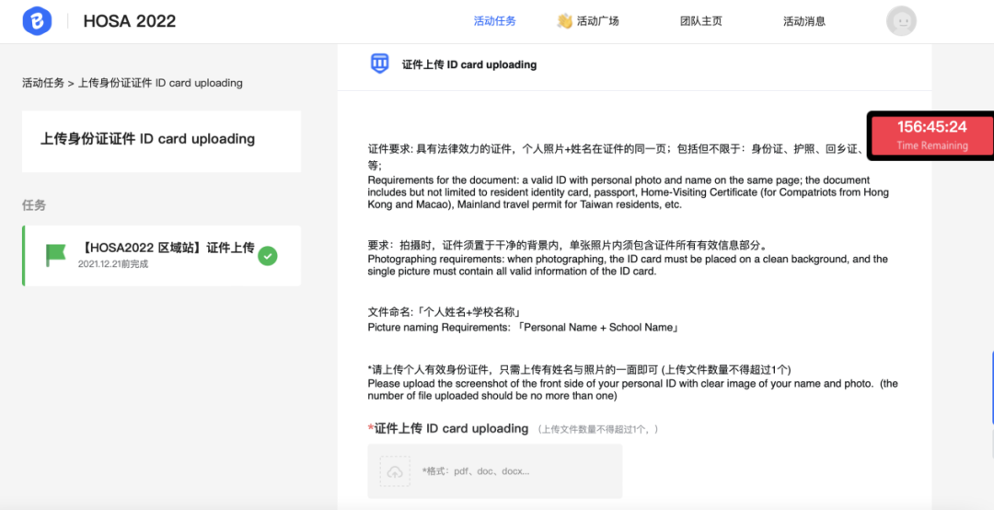
Task: Click the Picture naming Requirements line
Action: click(525, 328)
